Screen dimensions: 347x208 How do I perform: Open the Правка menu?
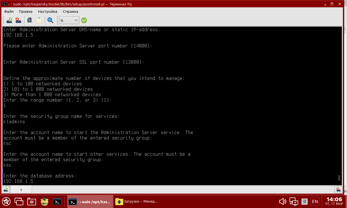[x=26, y=12]
